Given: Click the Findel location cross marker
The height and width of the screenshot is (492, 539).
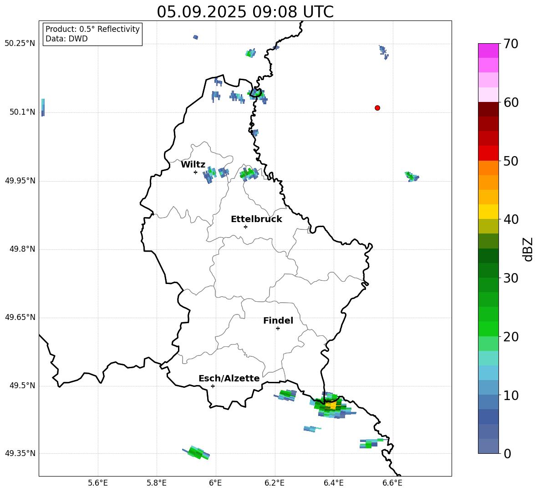Looking at the screenshot, I should [x=278, y=329].
